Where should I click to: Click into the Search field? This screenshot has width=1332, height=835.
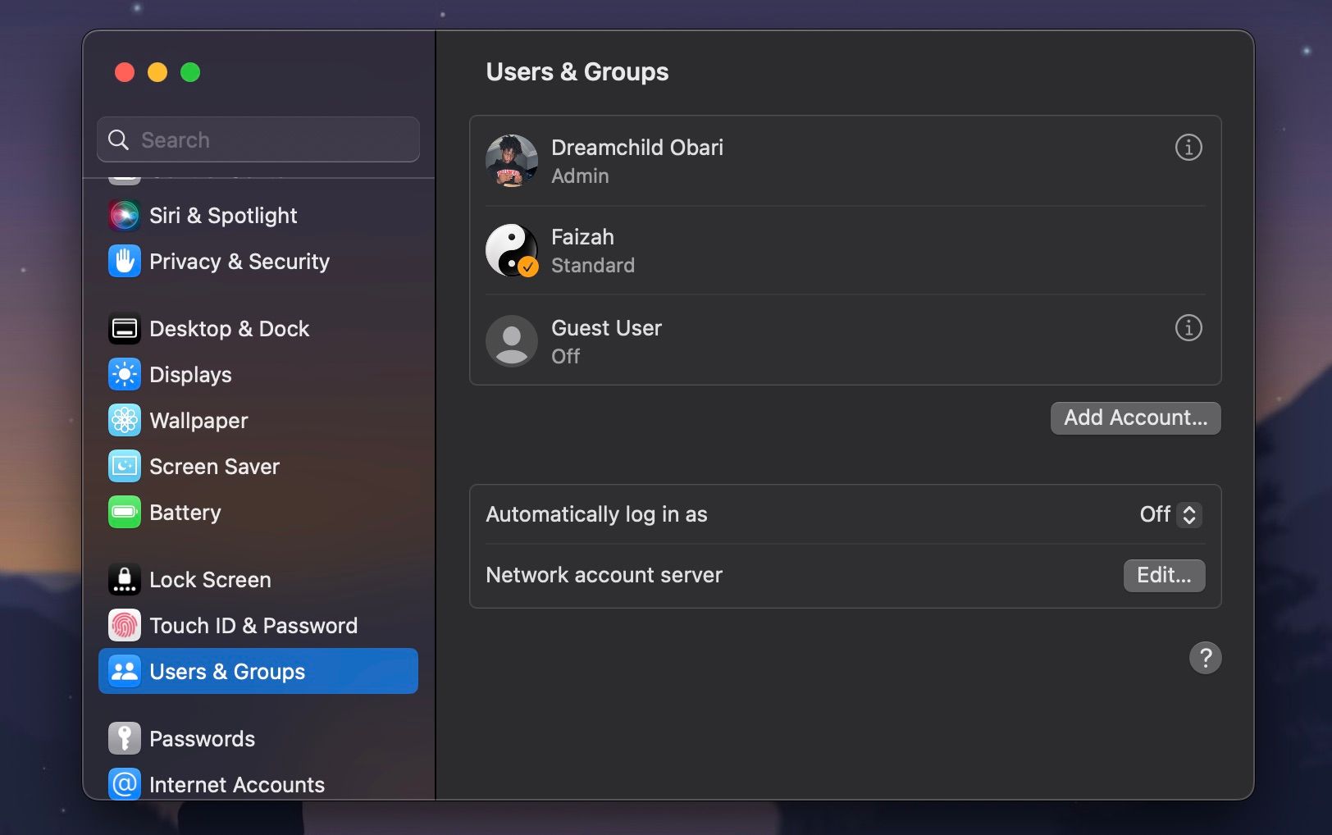258,139
